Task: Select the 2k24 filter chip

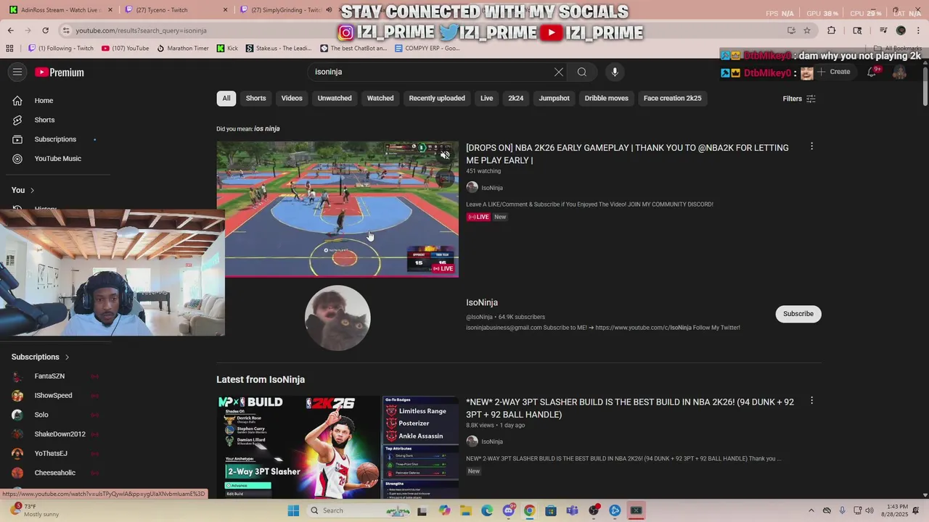Action: coord(515,98)
